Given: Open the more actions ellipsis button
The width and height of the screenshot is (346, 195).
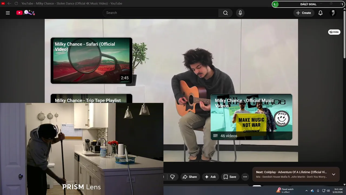Looking at the screenshot, I should click(245, 177).
